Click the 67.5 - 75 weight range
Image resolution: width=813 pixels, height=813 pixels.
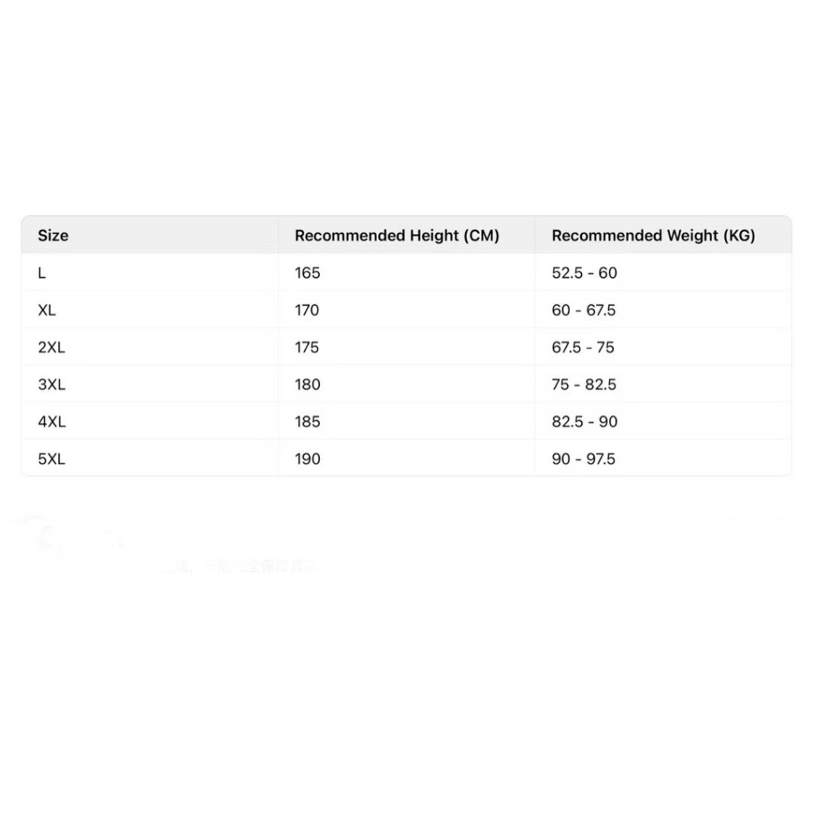[584, 348]
